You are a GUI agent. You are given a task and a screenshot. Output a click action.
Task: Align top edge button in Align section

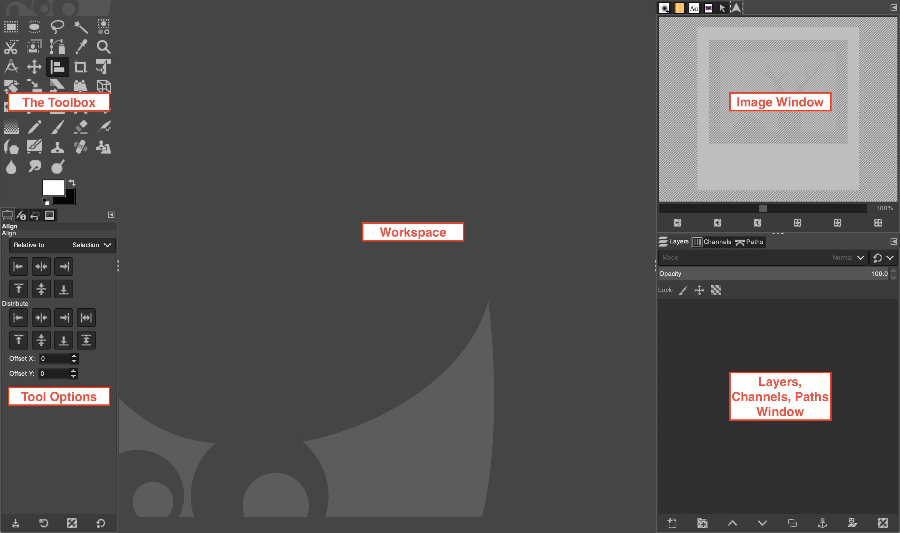coord(18,289)
